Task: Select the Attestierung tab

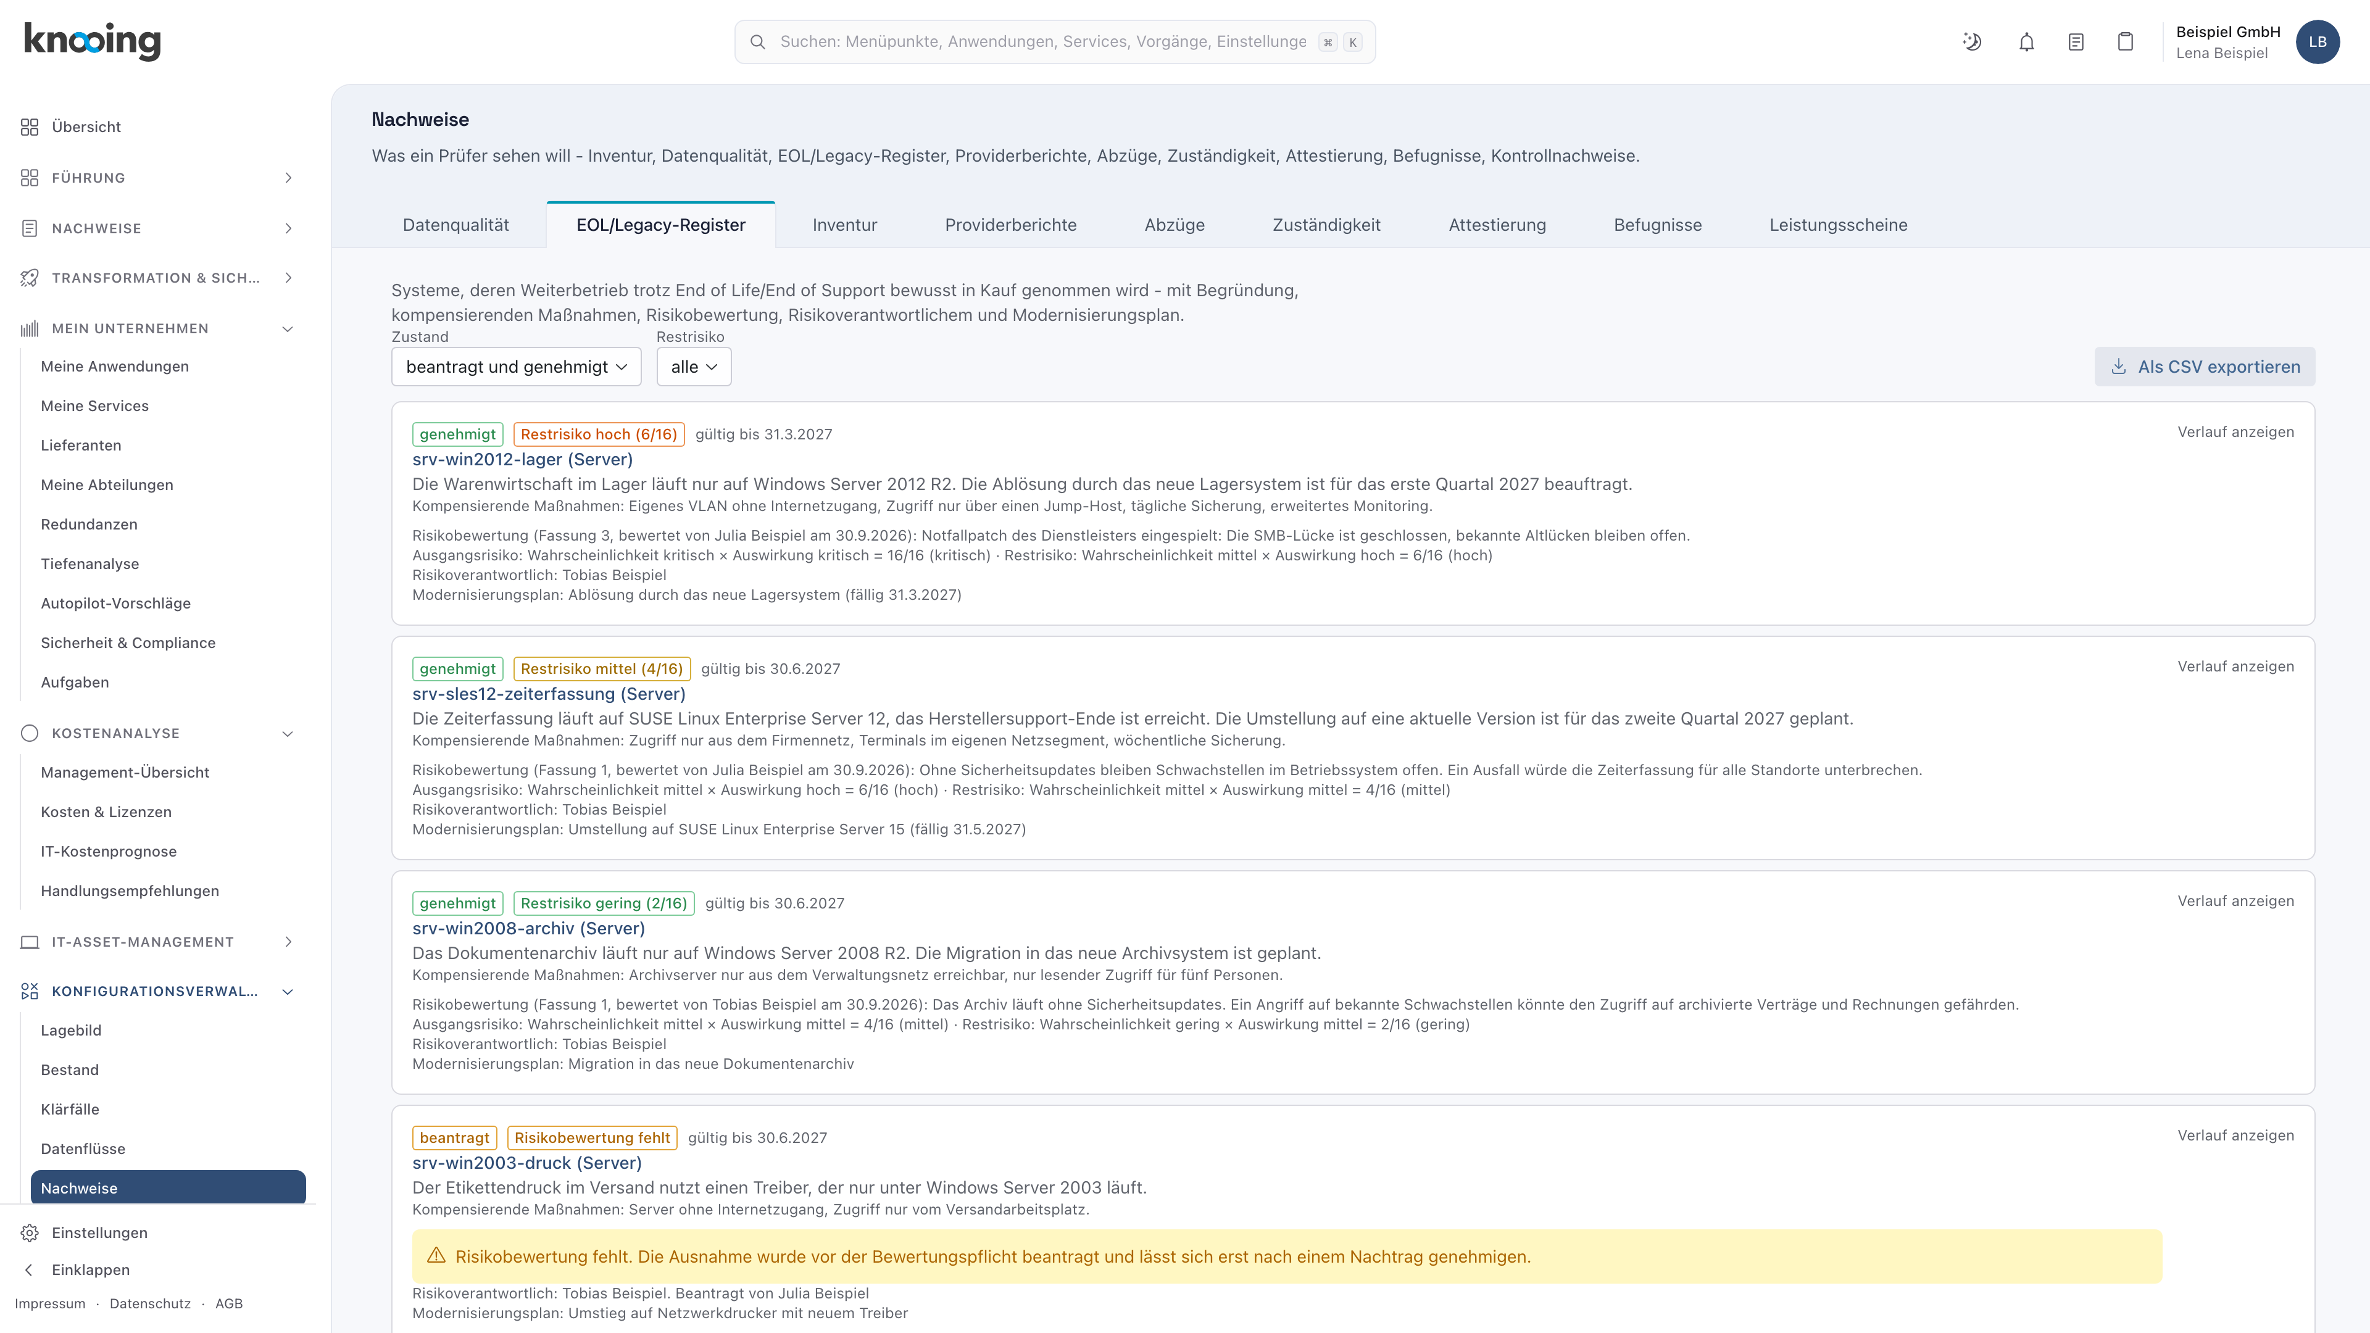Action: [1497, 225]
